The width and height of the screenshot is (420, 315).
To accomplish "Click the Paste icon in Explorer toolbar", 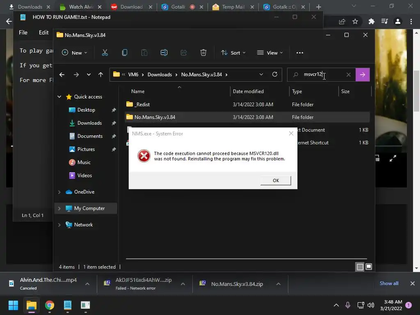I will tap(144, 53).
